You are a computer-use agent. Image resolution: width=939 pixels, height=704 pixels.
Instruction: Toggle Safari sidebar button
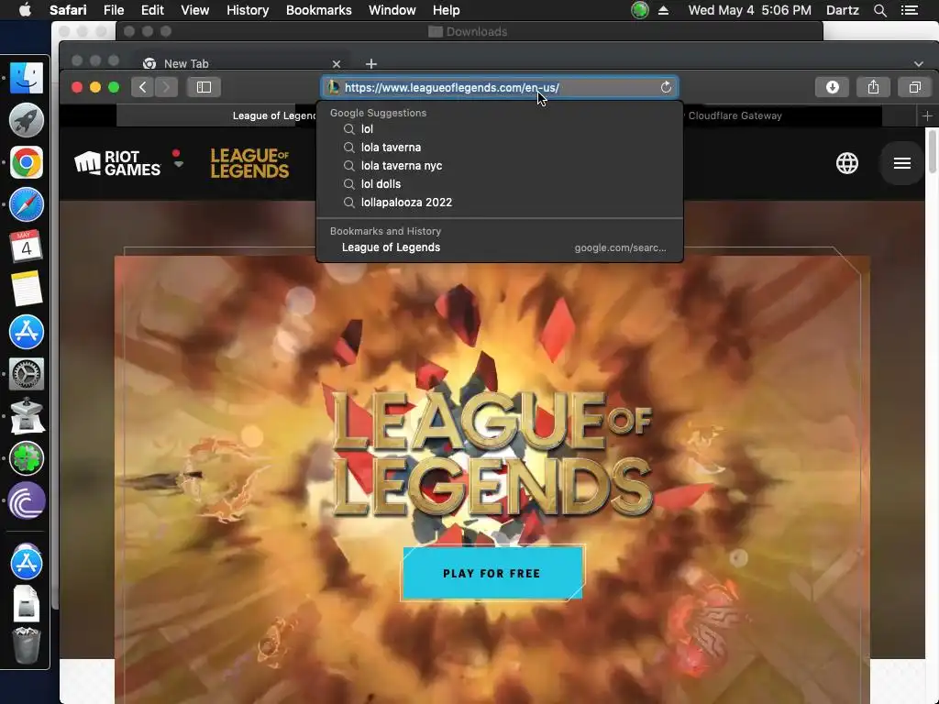pos(204,87)
